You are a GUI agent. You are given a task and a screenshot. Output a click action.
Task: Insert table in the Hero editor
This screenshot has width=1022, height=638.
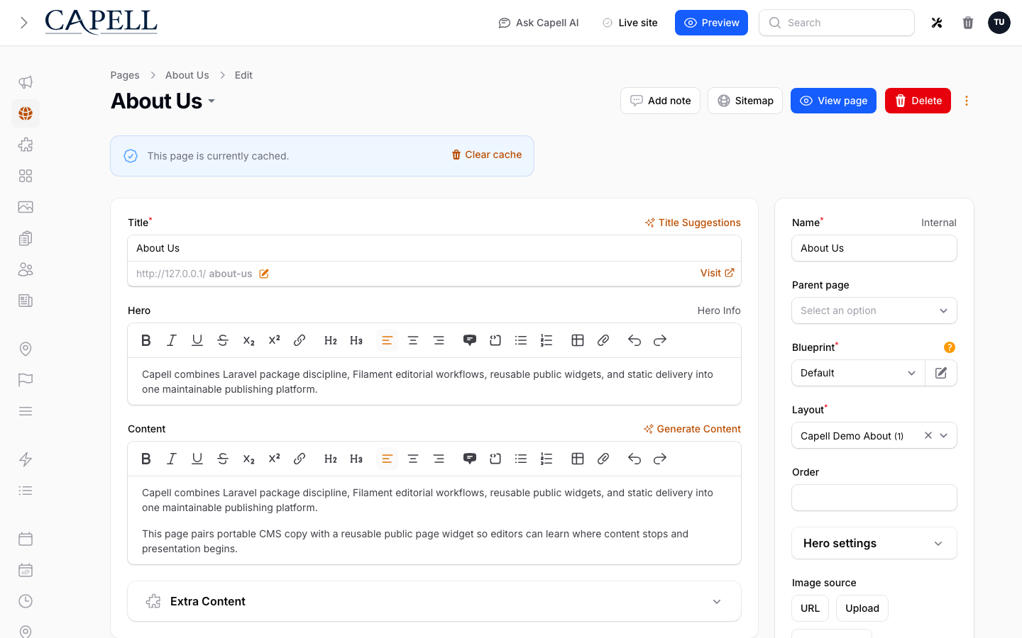578,340
